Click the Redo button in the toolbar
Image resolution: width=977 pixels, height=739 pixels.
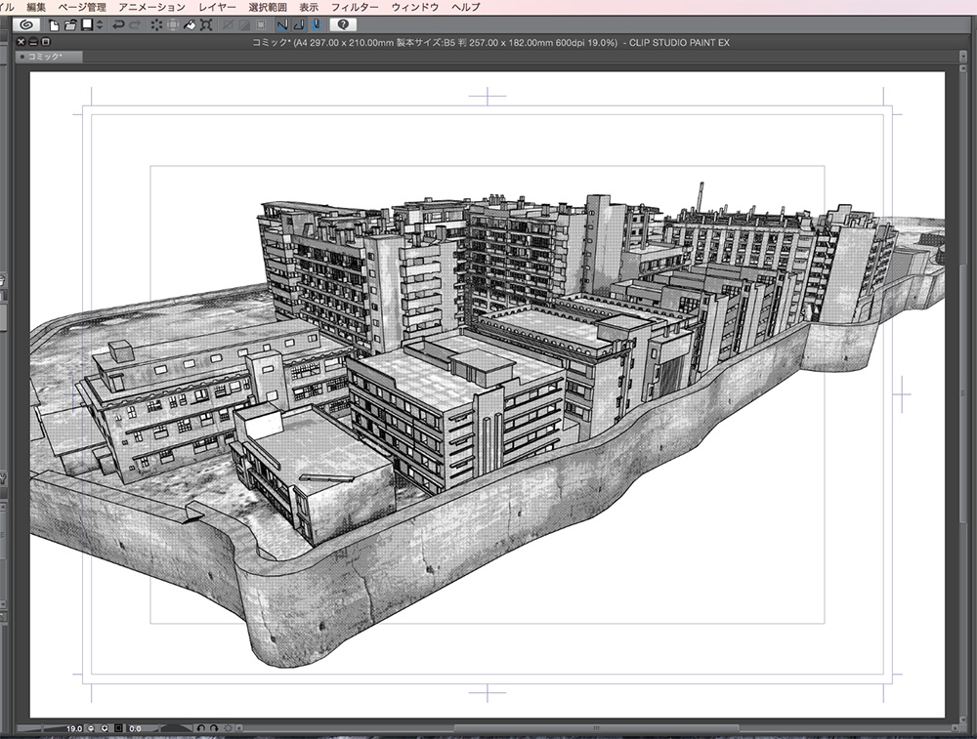(x=134, y=27)
